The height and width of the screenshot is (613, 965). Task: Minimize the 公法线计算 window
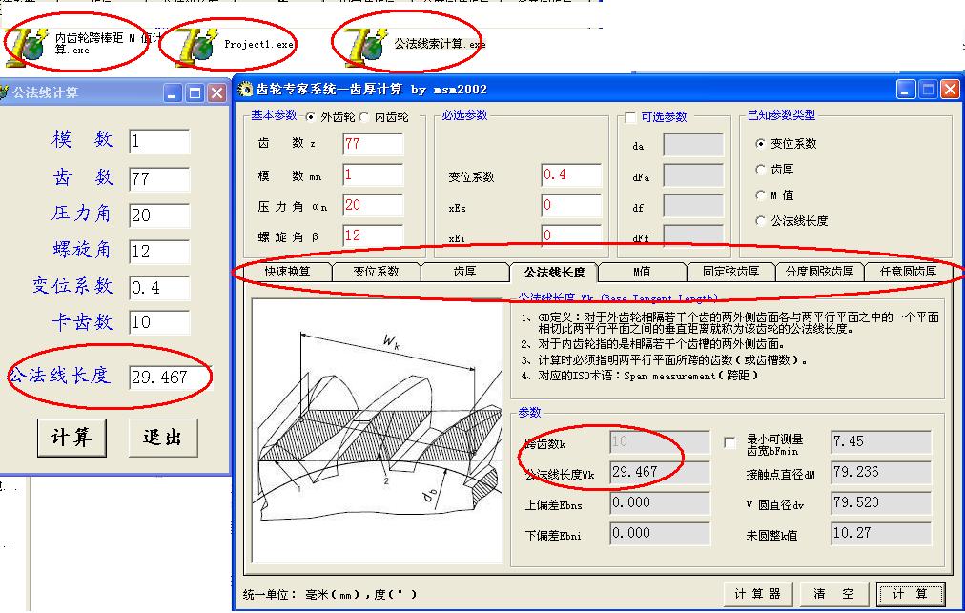[x=172, y=92]
